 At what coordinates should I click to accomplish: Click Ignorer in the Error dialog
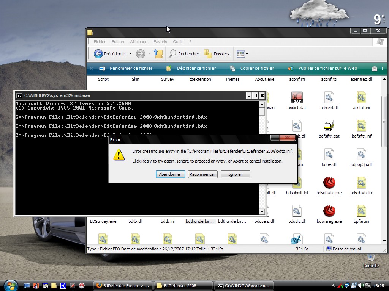click(235, 174)
